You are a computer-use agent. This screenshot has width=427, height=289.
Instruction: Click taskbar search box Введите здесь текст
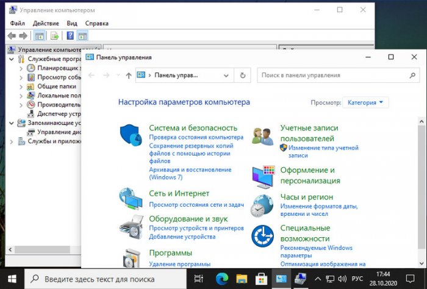pos(106,279)
